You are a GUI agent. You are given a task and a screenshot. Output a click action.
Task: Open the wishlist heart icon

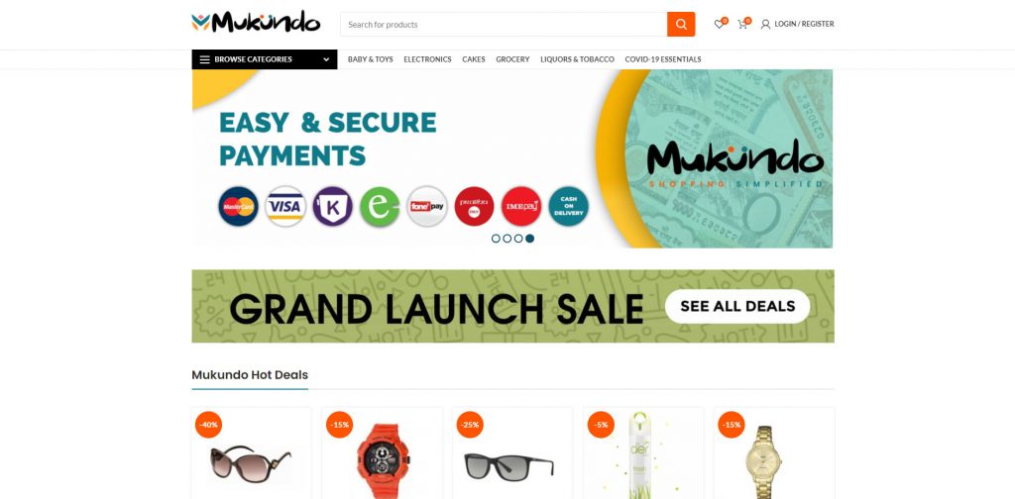coord(719,25)
